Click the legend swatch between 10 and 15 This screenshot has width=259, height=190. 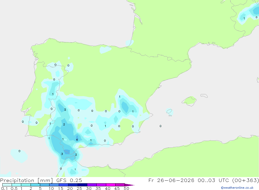click(x=54, y=185)
